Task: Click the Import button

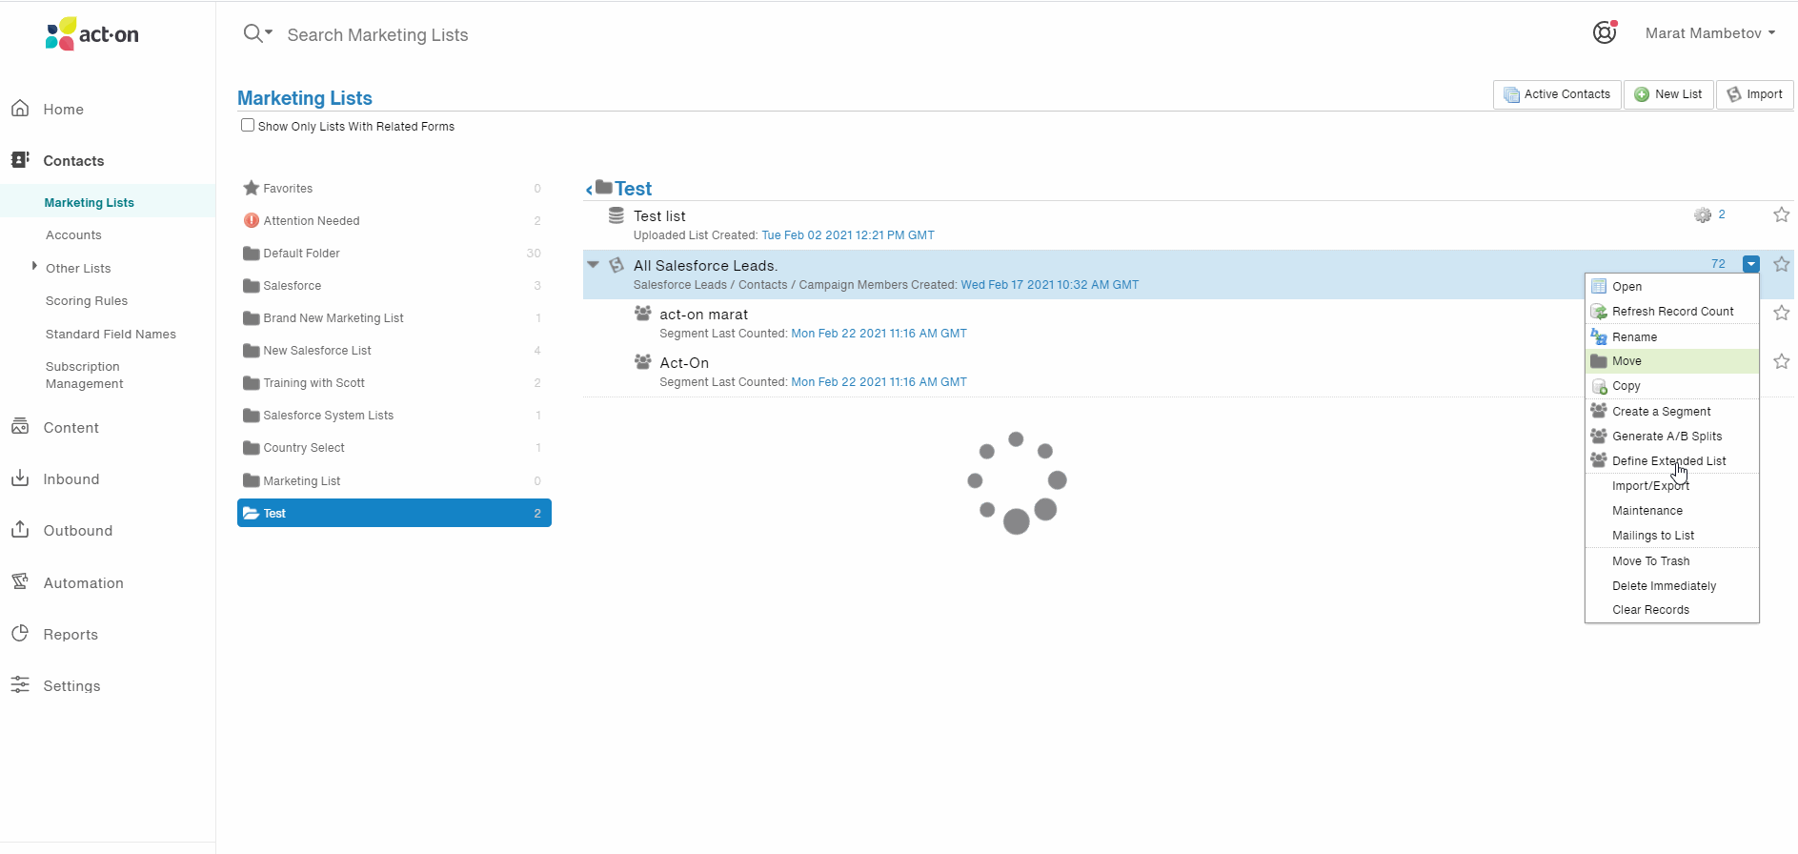Action: (x=1755, y=94)
